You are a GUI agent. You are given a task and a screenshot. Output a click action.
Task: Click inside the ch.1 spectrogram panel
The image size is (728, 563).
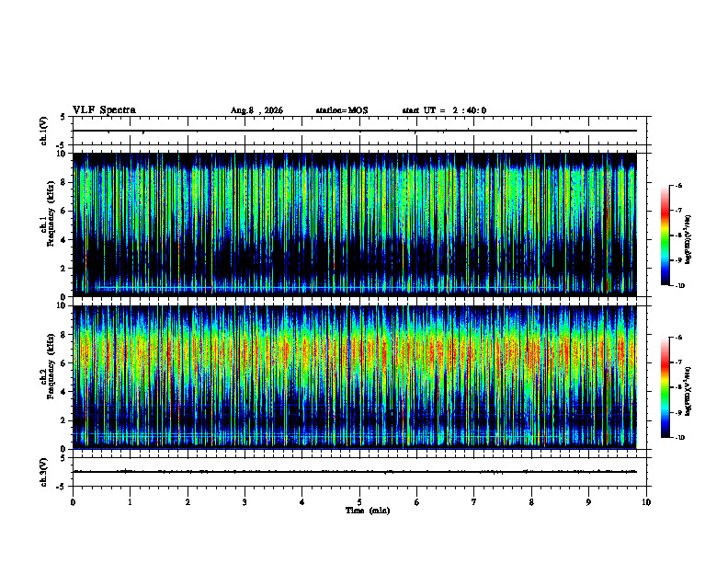tap(355, 224)
